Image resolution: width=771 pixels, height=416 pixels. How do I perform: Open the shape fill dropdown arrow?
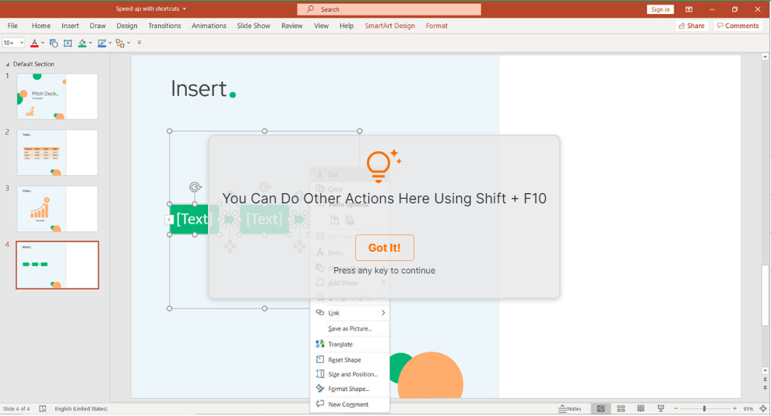coord(90,44)
